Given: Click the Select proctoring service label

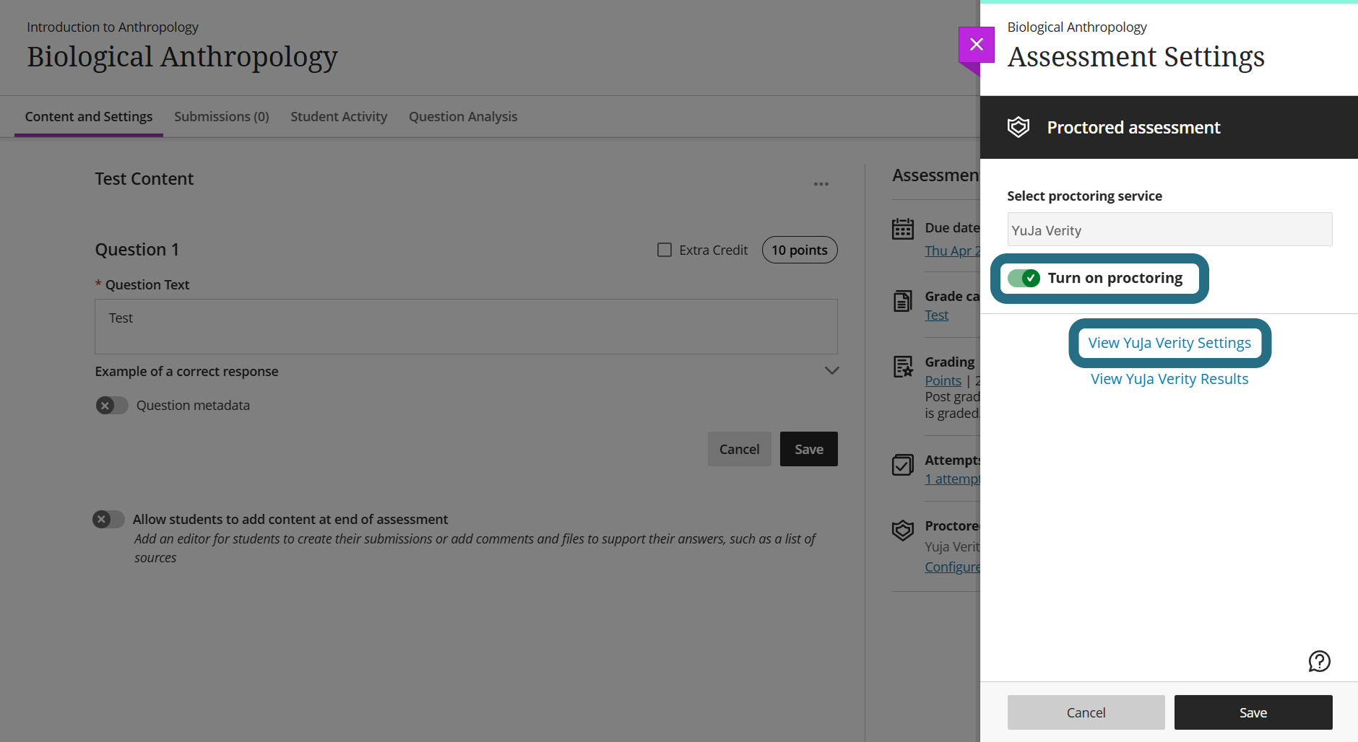Looking at the screenshot, I should (1084, 196).
